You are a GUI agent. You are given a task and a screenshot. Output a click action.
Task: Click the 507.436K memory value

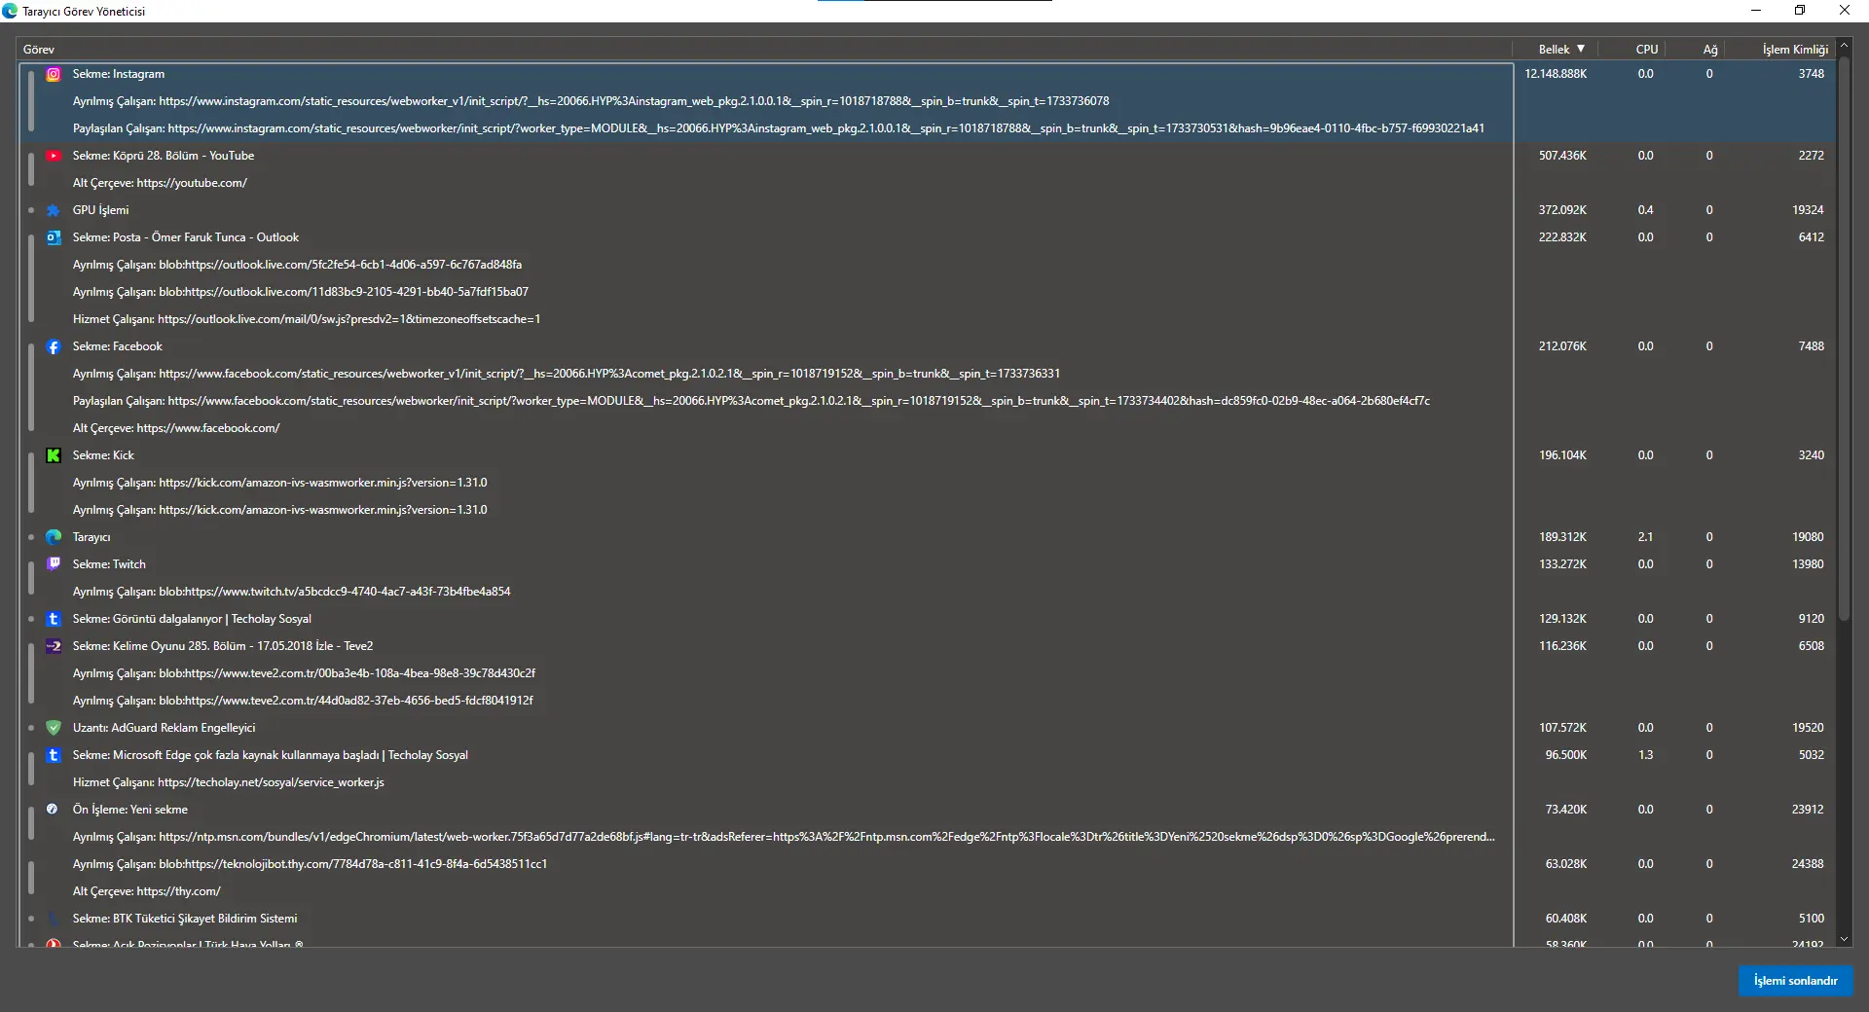[1562, 156]
